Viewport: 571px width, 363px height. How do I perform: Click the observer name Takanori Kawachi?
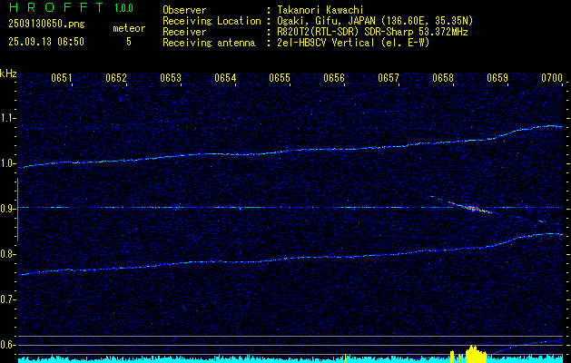(320, 9)
